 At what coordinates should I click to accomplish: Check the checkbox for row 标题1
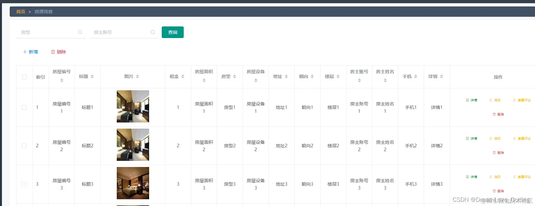pos(24,107)
